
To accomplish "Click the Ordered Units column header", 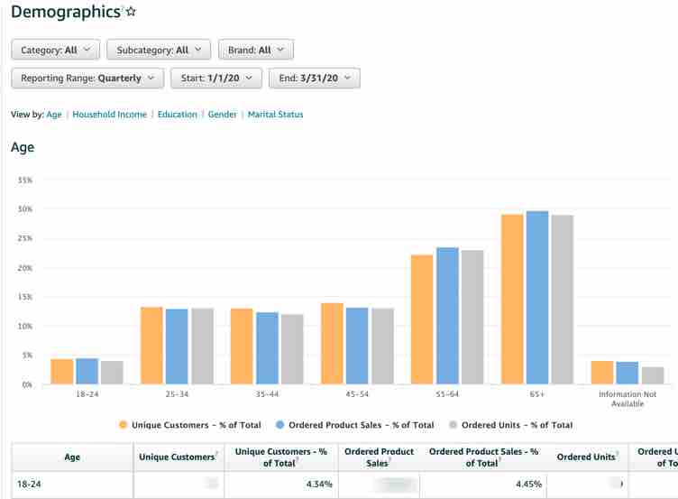I will point(587,457).
